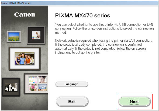
Task: Exit the Canon setup wizard
Action: 72,102
